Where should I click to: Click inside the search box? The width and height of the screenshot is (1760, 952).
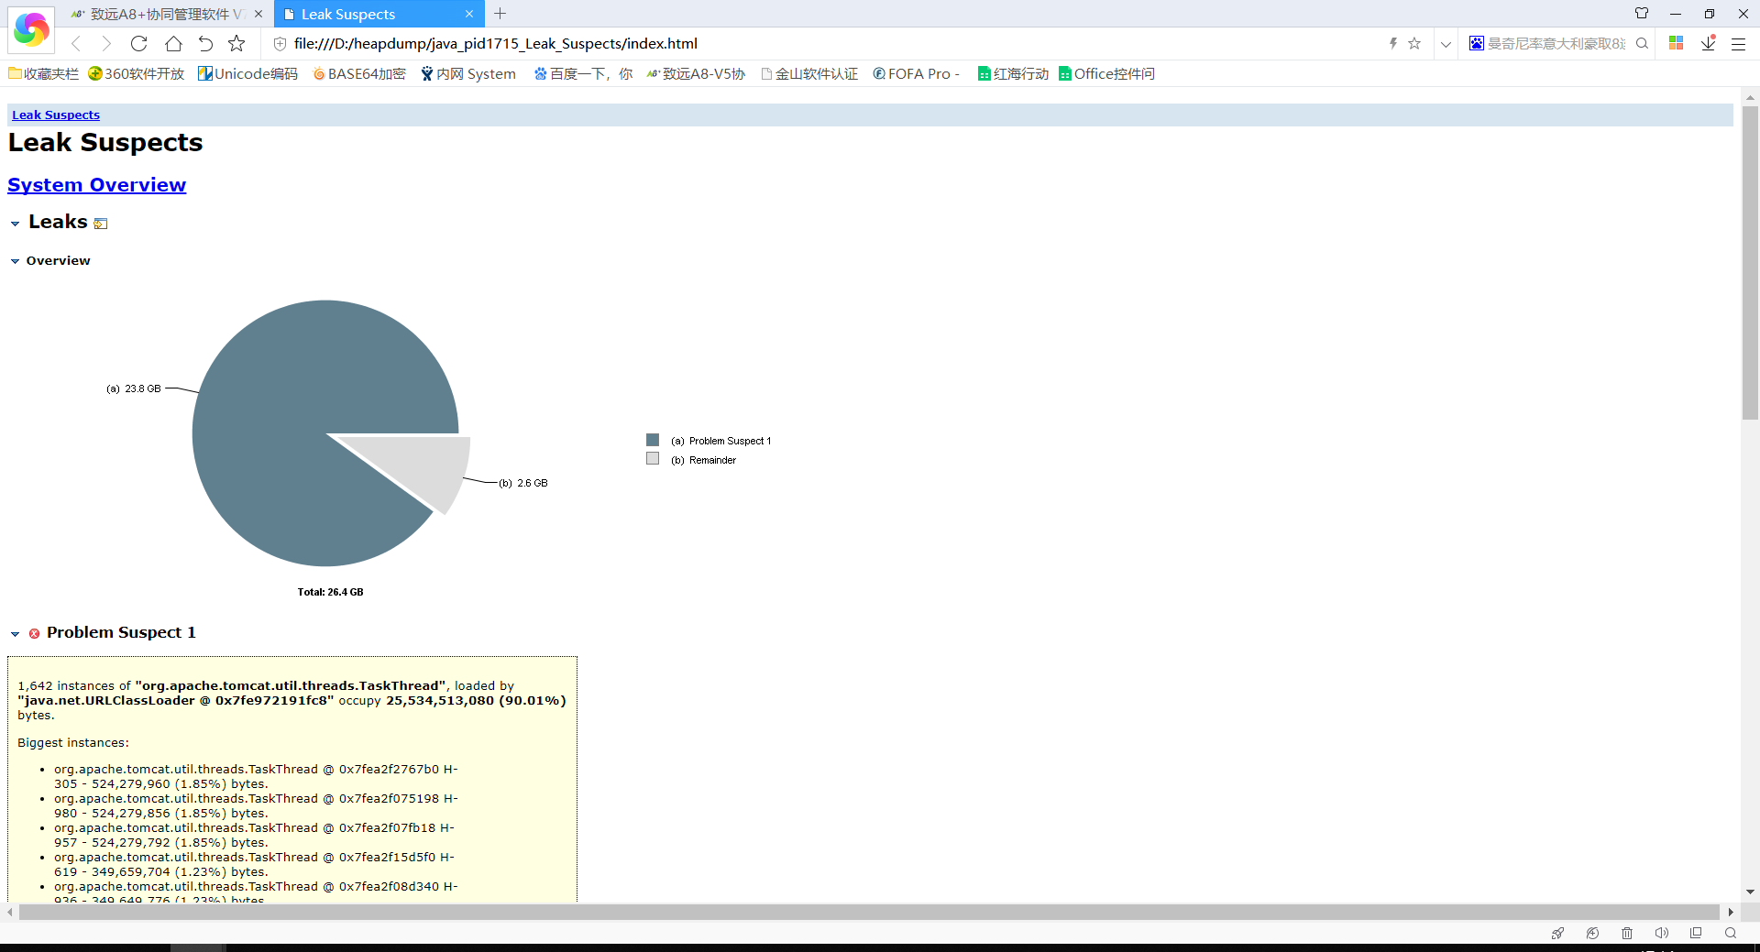coord(1556,43)
